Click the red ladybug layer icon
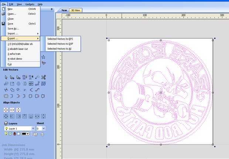229x159 pixels. pos(14,133)
